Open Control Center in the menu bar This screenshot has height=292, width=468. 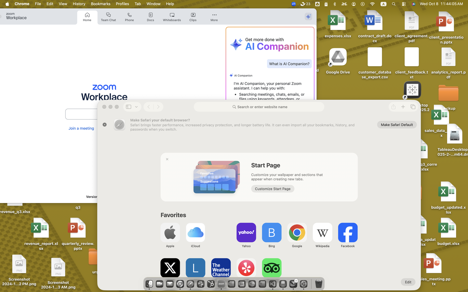pyautogui.click(x=404, y=4)
